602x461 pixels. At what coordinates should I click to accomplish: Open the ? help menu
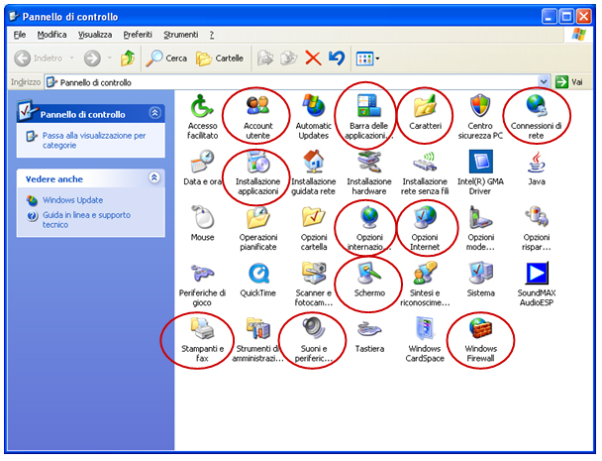212,35
